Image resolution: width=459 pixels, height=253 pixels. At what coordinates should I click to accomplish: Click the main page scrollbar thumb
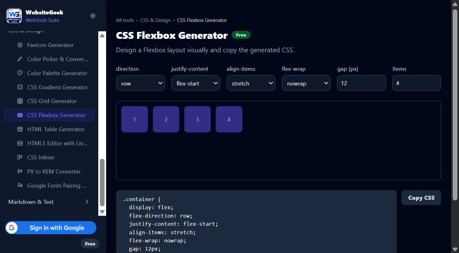(455, 105)
